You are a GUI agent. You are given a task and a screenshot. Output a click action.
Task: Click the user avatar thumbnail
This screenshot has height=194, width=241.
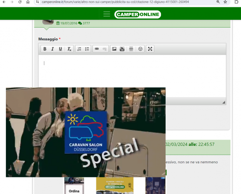[48, 22]
